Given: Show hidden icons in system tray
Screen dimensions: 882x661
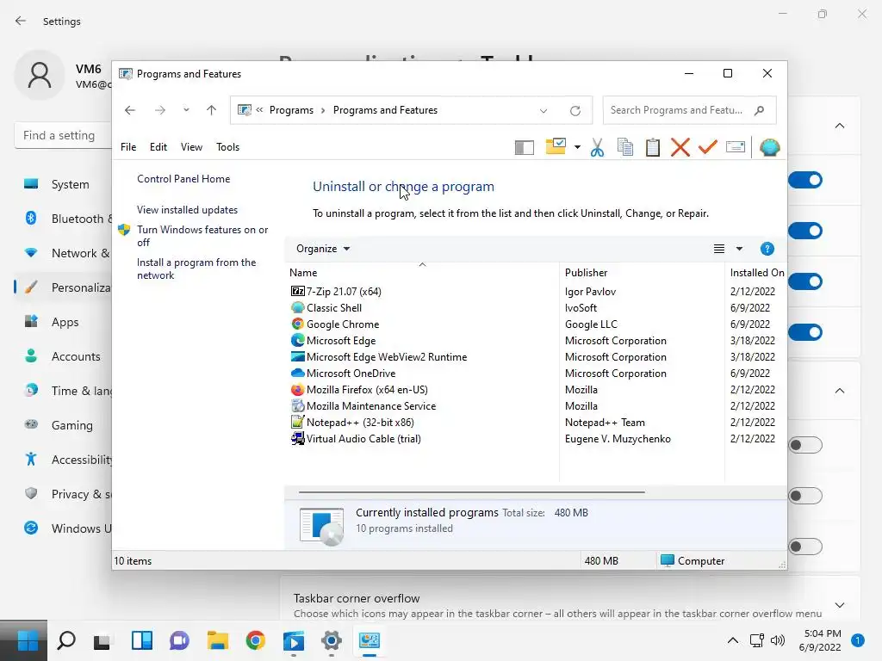Looking at the screenshot, I should tap(733, 640).
